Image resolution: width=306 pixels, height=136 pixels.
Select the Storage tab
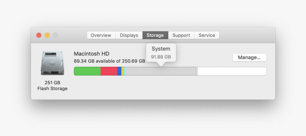point(155,35)
